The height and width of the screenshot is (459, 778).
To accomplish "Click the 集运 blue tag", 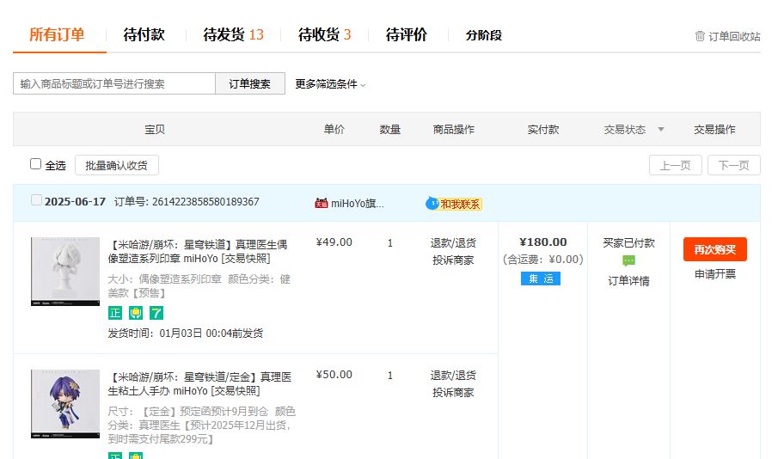I will 541,278.
